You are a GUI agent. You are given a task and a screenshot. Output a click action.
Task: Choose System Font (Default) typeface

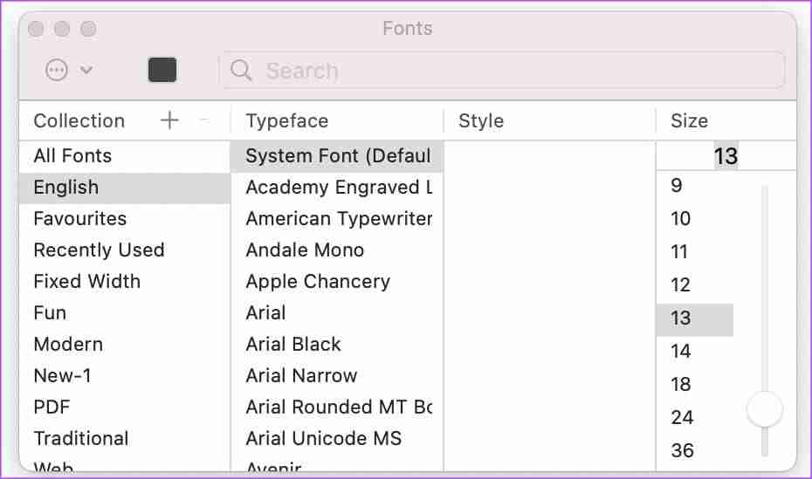pyautogui.click(x=337, y=156)
